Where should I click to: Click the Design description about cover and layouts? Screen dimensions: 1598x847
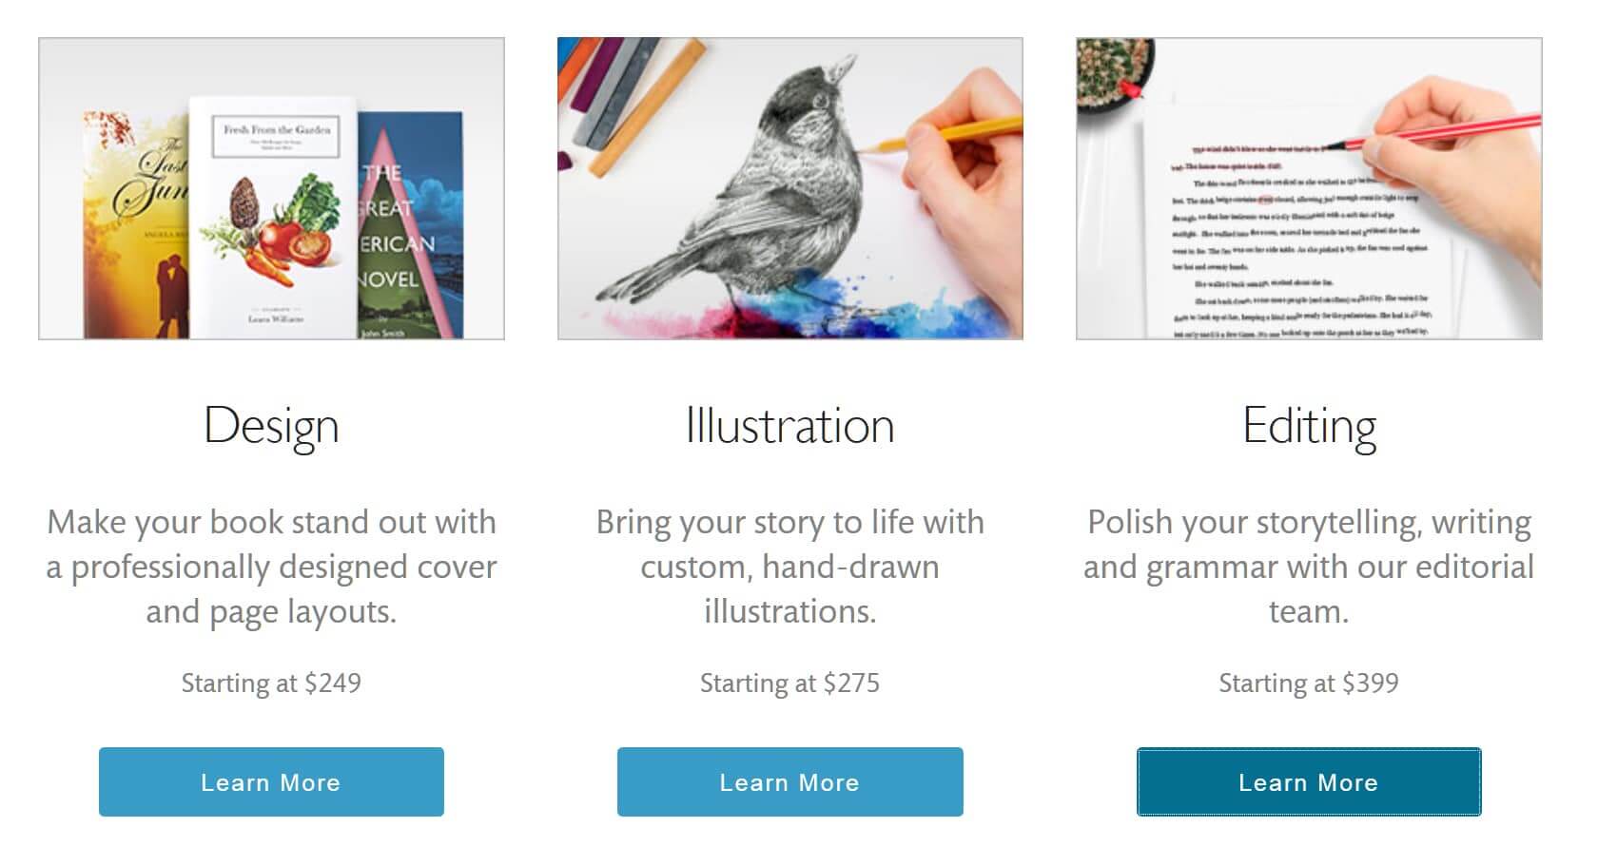[271, 567]
